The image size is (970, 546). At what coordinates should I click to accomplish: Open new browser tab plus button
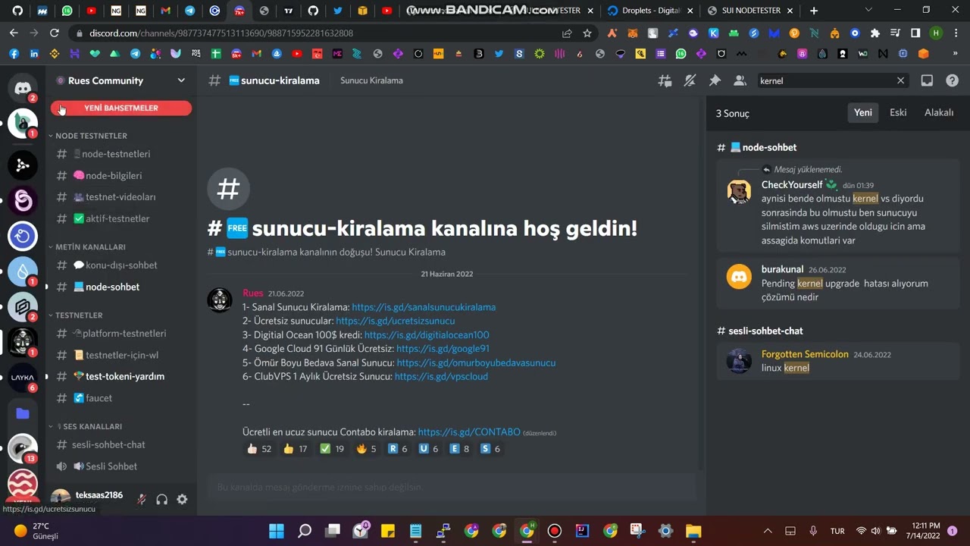(814, 11)
